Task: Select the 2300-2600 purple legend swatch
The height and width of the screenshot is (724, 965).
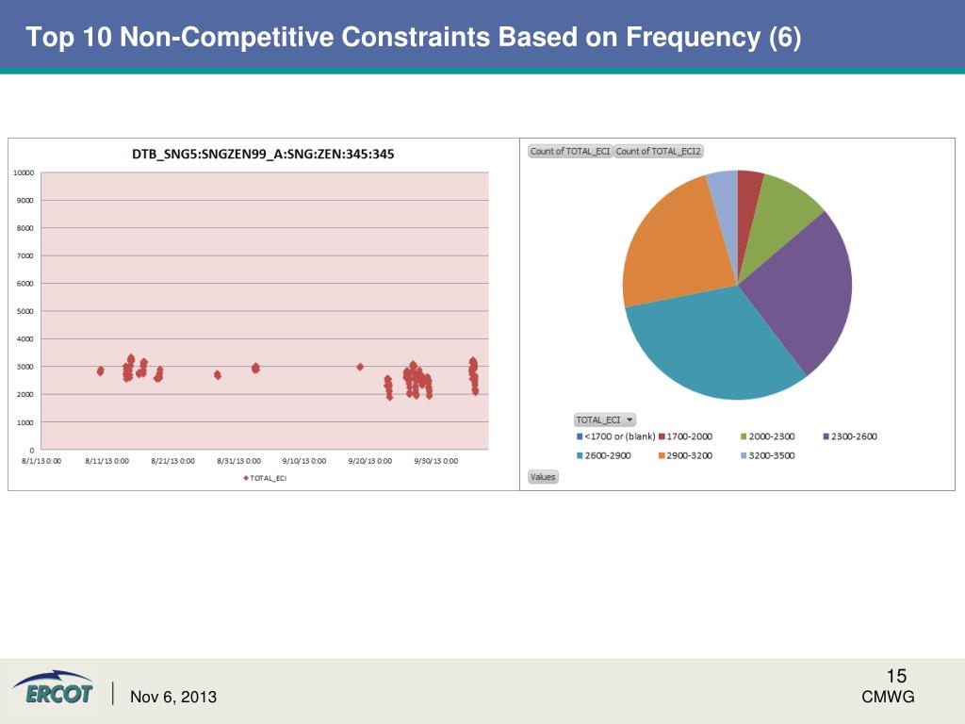Action: 826,436
